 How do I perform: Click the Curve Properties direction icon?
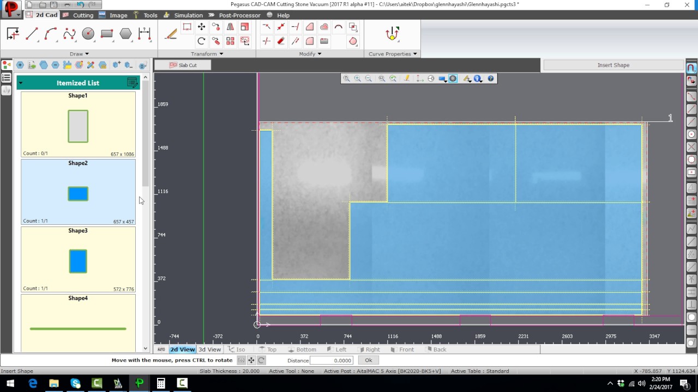pyautogui.click(x=392, y=34)
